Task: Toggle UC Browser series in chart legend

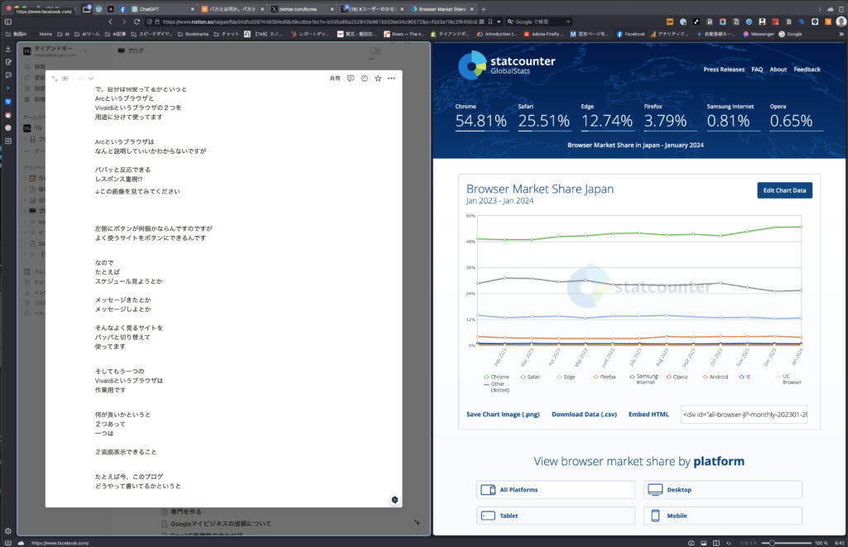Action: coord(789,379)
